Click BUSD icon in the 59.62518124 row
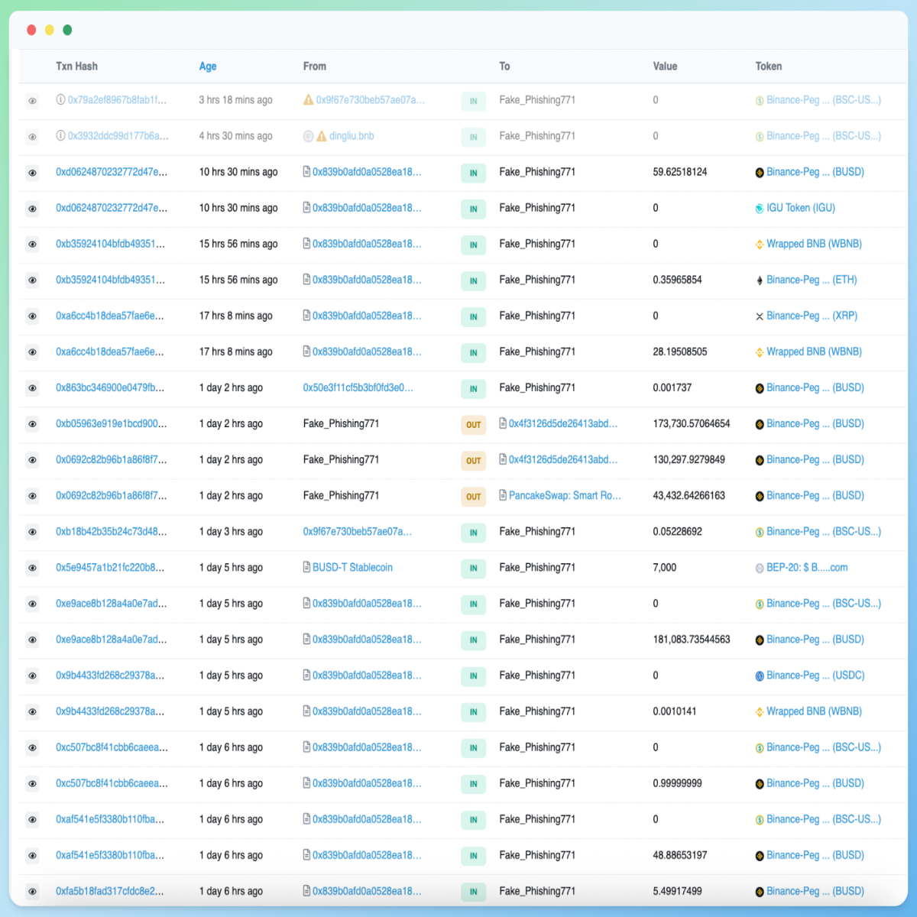The image size is (917, 917). tap(760, 173)
